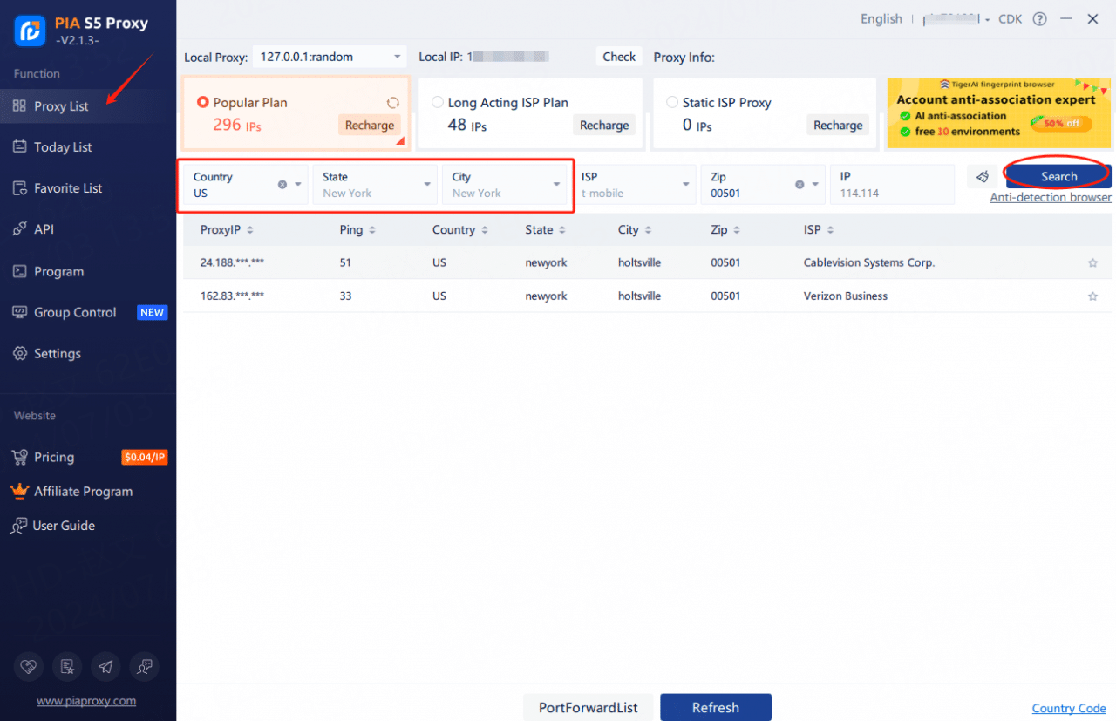Sort by State column arrows
This screenshot has width=1116, height=721.
click(561, 230)
